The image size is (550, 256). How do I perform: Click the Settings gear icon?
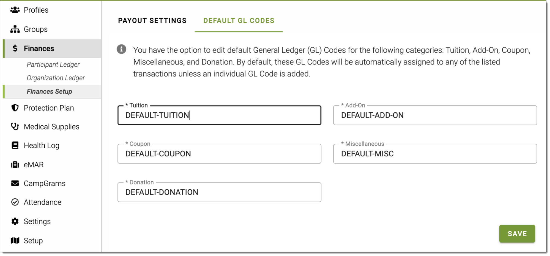click(15, 221)
